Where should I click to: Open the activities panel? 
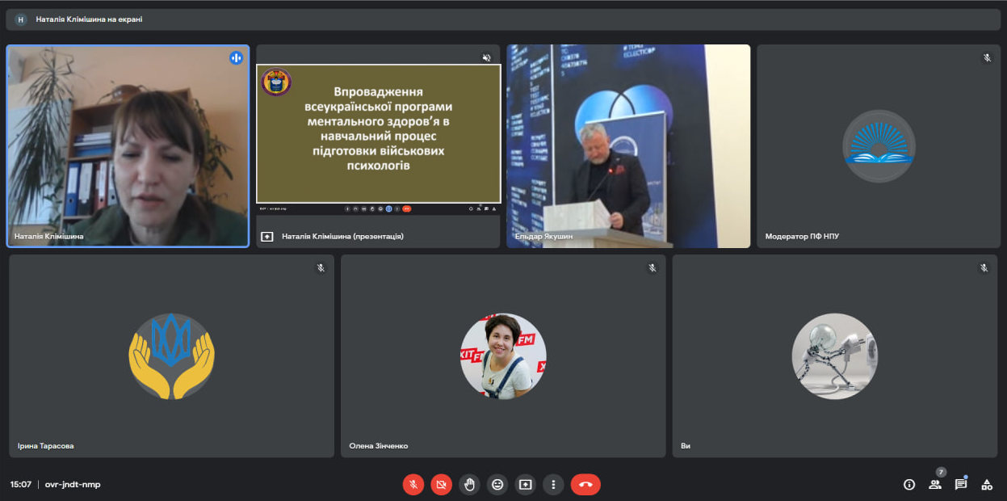(986, 484)
